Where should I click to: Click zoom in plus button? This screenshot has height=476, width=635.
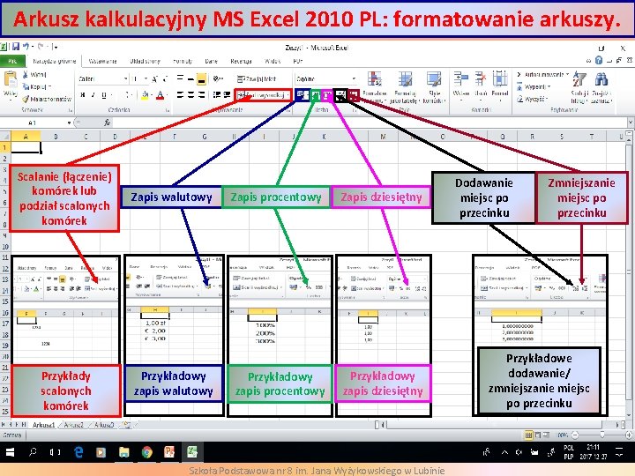tap(629, 435)
